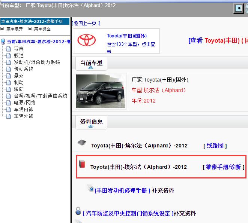Click the page icon beside 音频/视频/车载通信系统

pyautogui.click(x=9, y=96)
